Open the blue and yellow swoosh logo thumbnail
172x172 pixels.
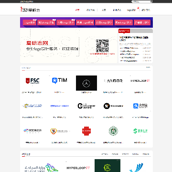[32, 106]
